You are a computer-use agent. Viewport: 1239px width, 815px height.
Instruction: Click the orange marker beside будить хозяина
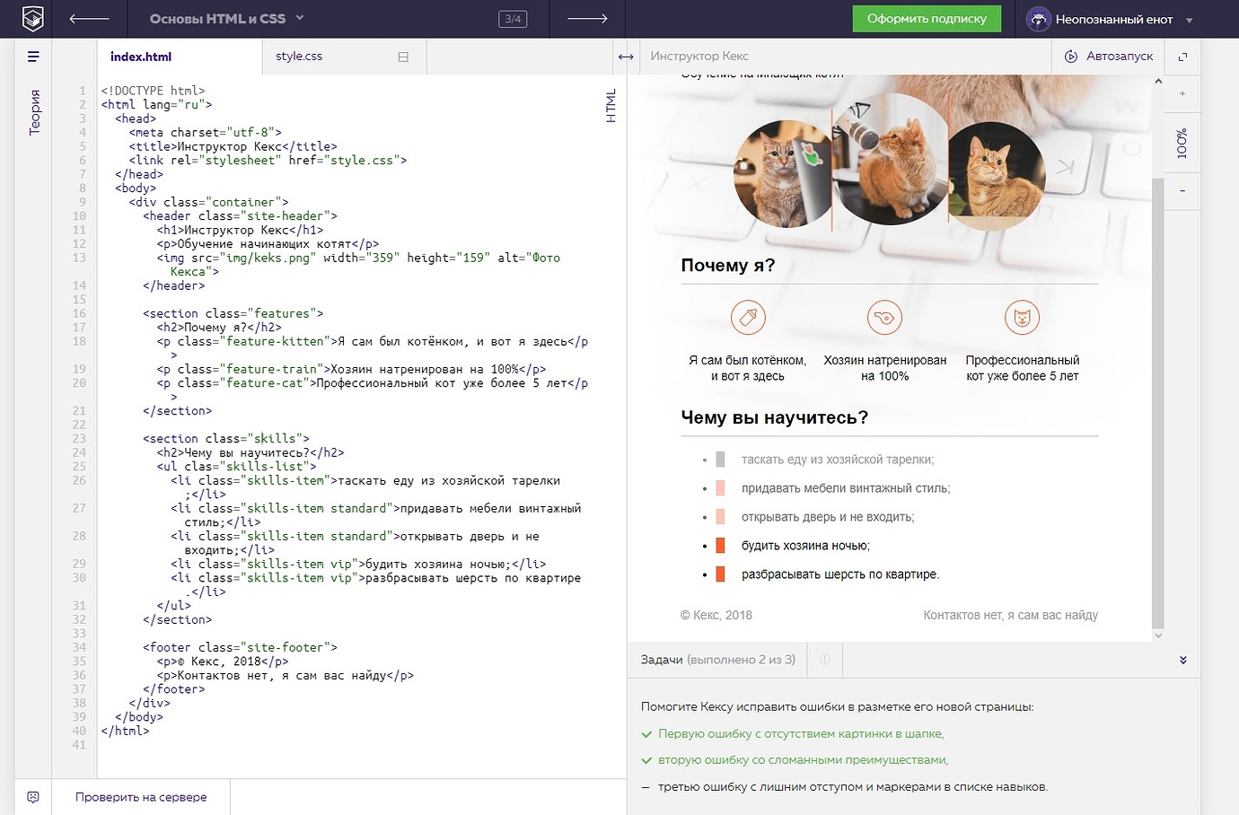(720, 546)
